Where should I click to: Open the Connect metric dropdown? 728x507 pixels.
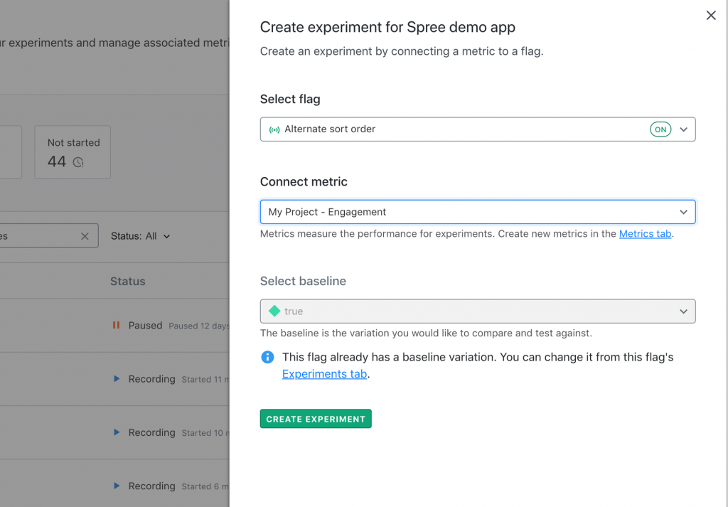click(x=477, y=212)
